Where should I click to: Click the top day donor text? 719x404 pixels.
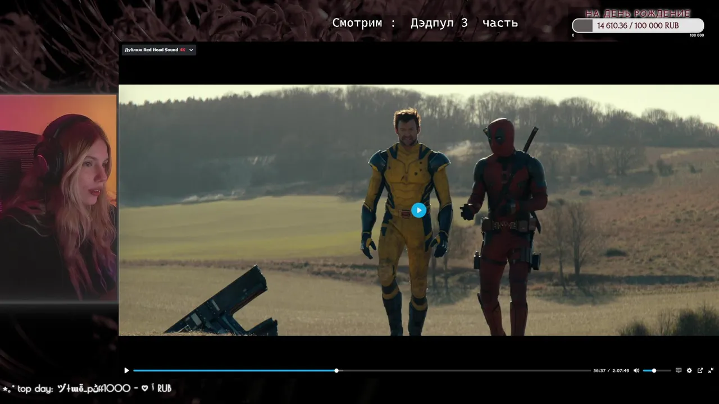[x=87, y=388]
